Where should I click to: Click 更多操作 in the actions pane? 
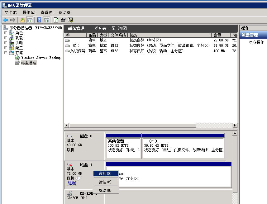coord(256,42)
